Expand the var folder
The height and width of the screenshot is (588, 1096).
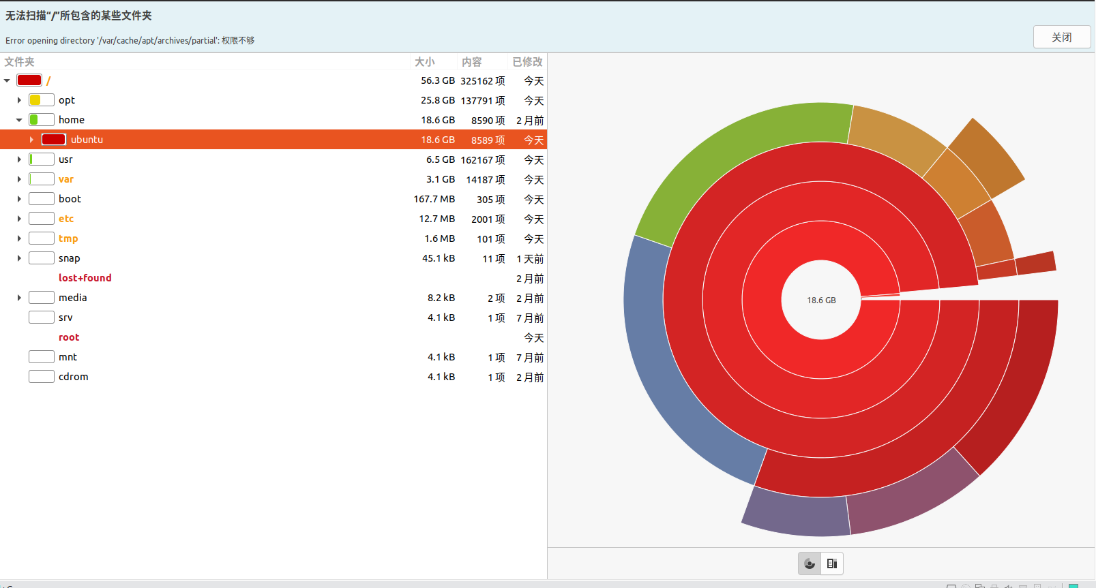point(19,179)
